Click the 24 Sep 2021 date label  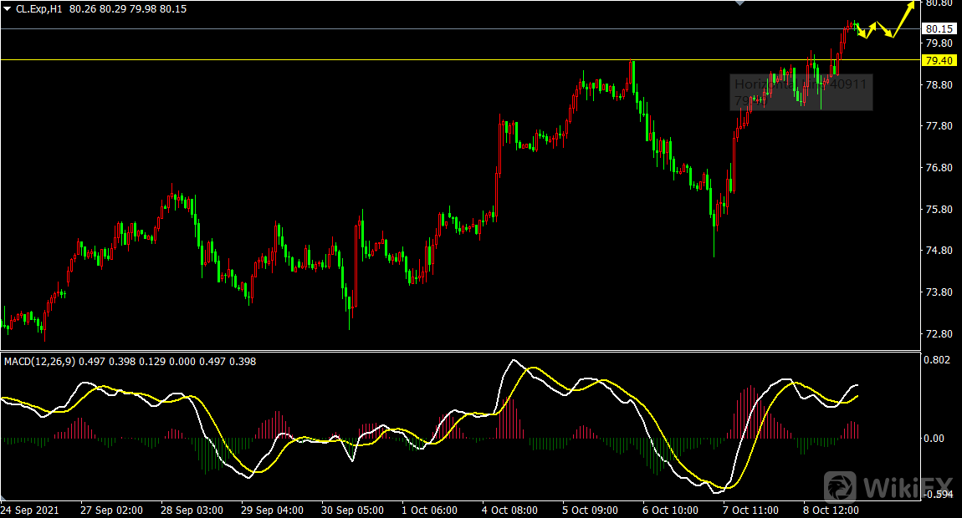tap(28, 510)
